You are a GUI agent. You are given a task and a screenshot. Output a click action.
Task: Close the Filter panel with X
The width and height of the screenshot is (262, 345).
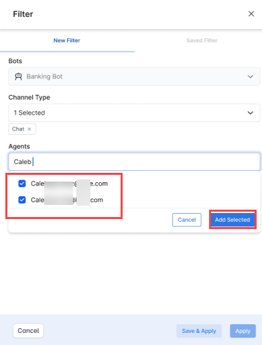pyautogui.click(x=251, y=14)
